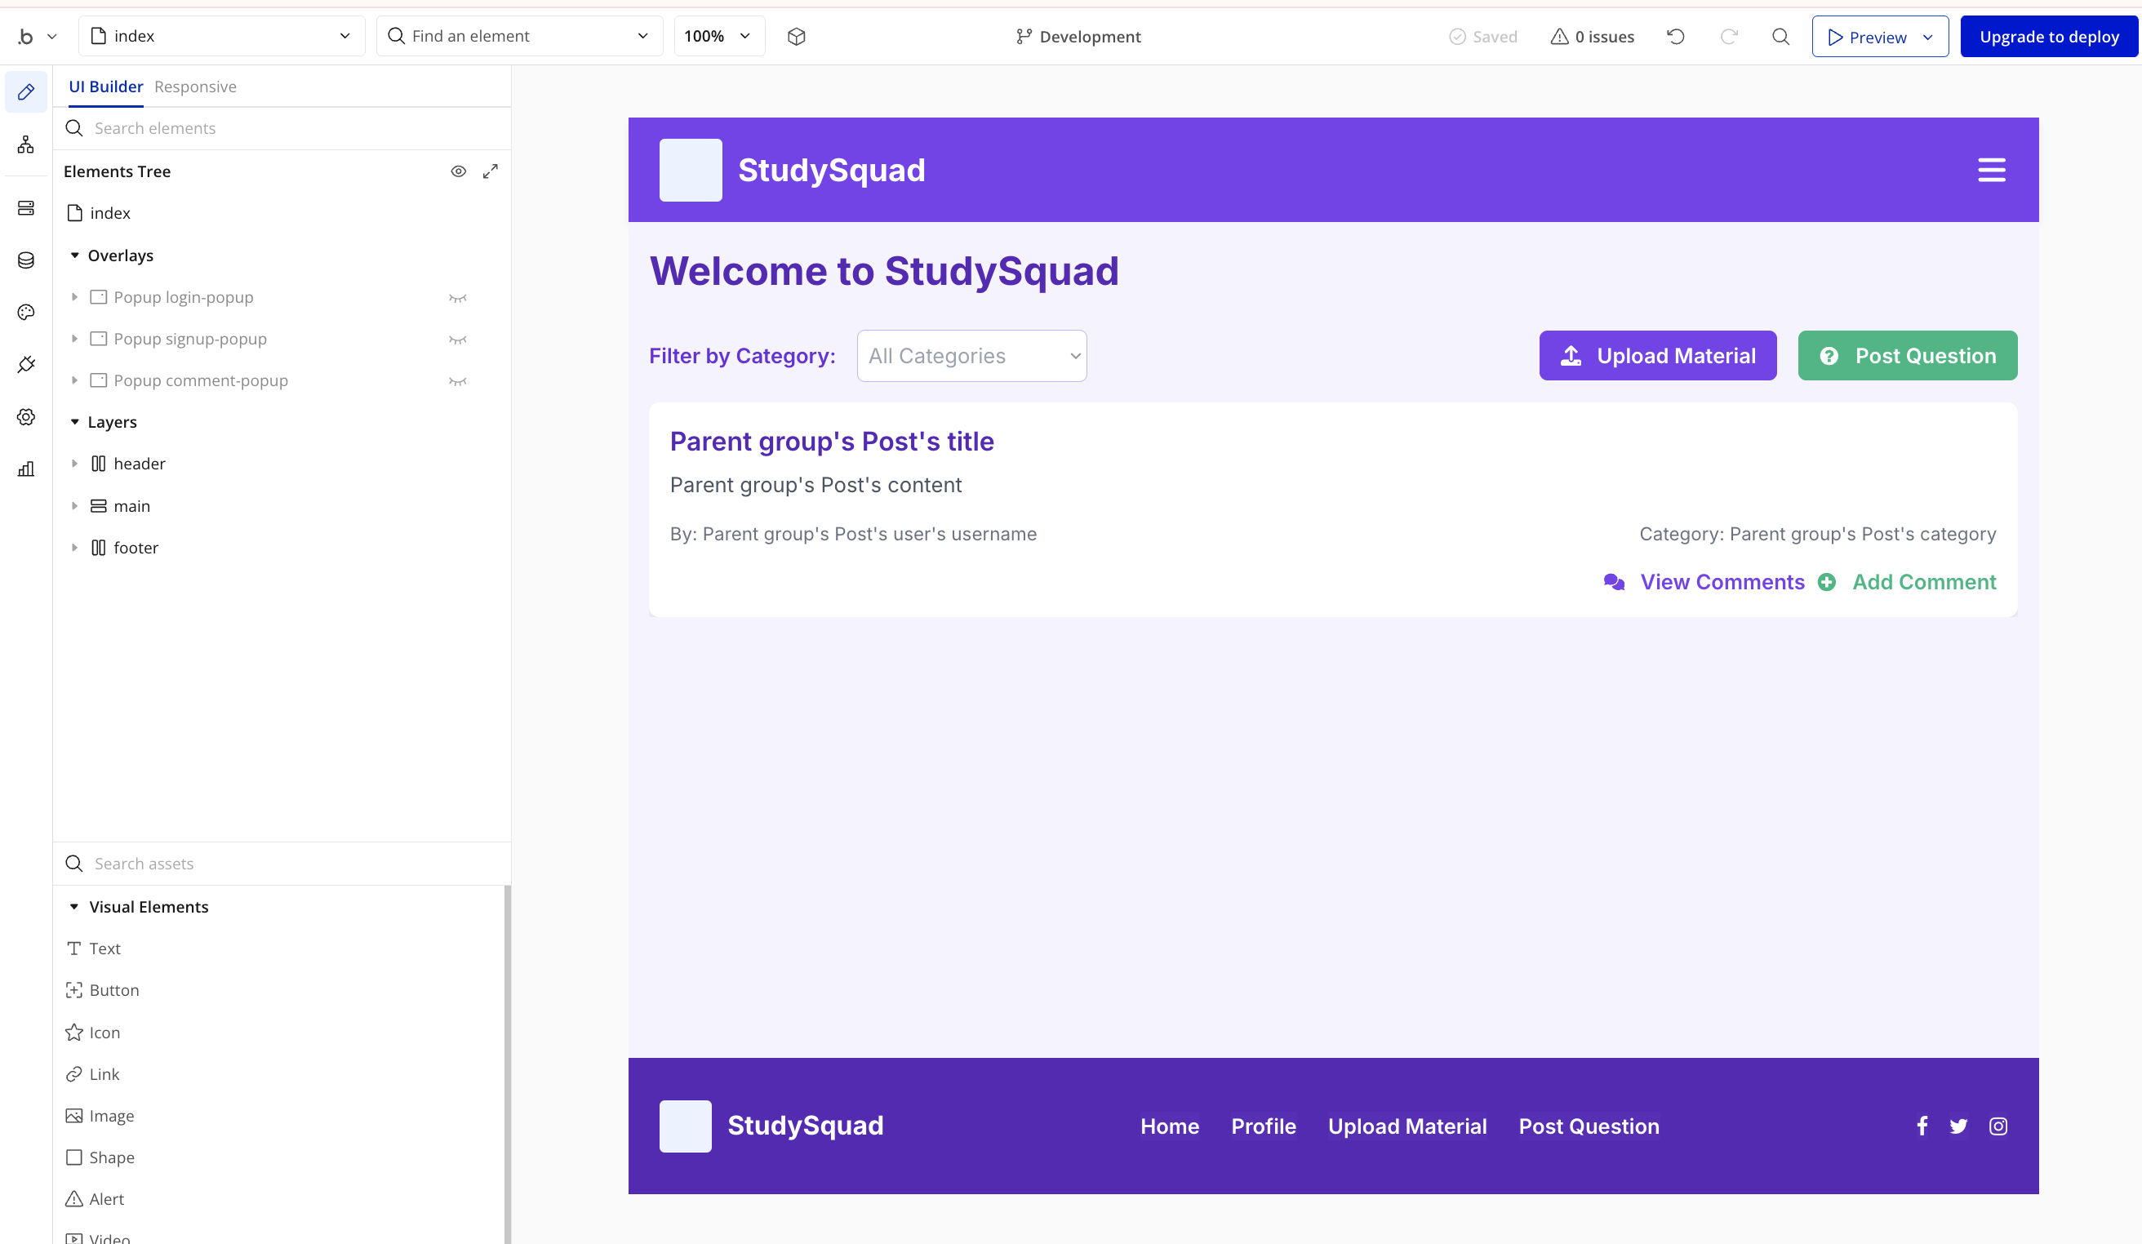Click the hamburger menu icon in StudySquad header
This screenshot has height=1244, width=2142.
tap(1991, 170)
